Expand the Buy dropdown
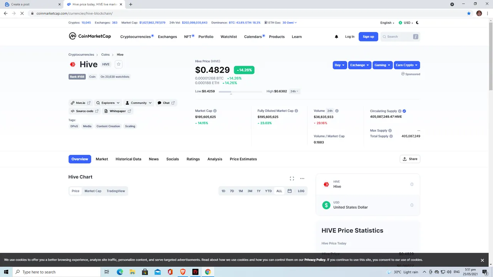This screenshot has height=277, width=493. pyautogui.click(x=340, y=65)
